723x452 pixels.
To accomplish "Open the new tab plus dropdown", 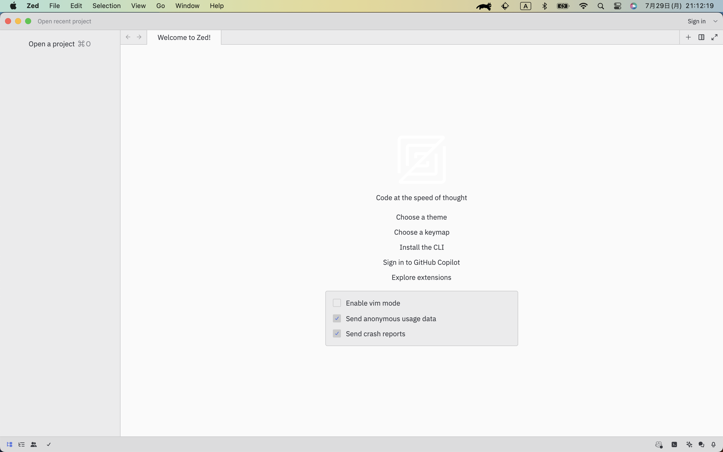I will tap(688, 37).
